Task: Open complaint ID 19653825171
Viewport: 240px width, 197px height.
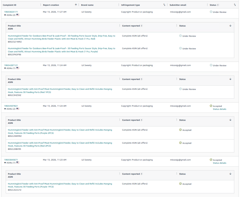Action: 11,12
